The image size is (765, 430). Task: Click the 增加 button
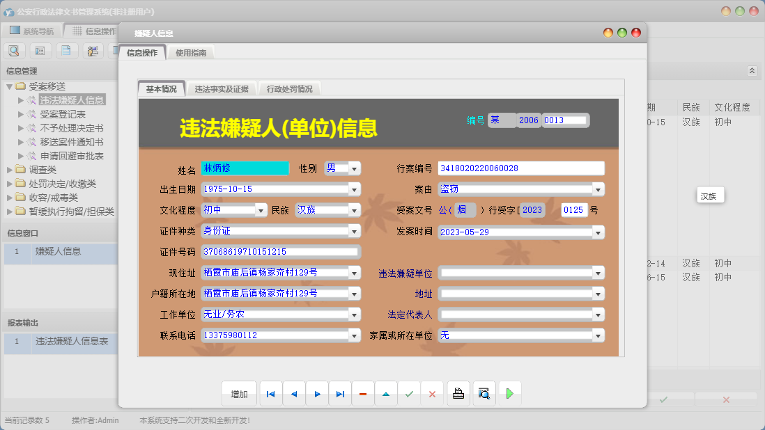coord(239,395)
